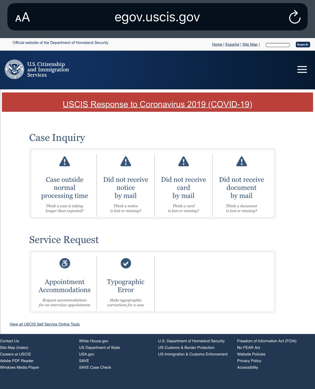Image resolution: width=315 pixels, height=389 pixels.
Task: Click the Service Request heading
Action: pos(64,240)
